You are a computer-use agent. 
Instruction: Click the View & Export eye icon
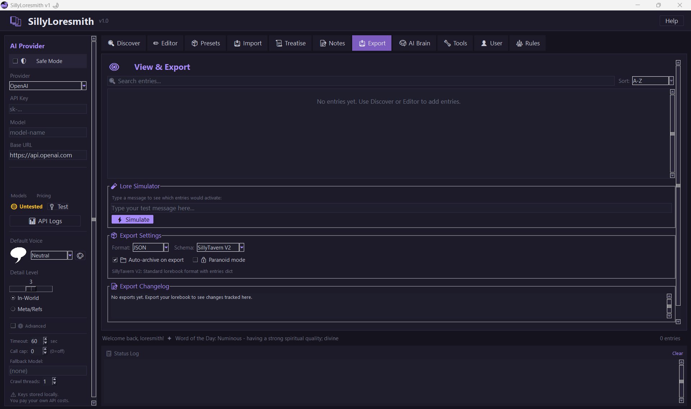114,67
